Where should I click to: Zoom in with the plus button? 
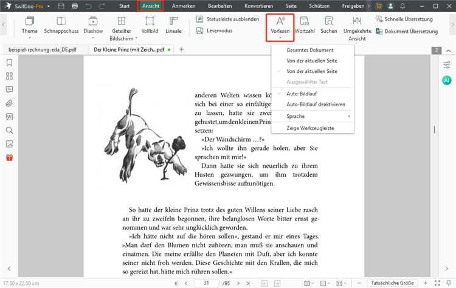(x=425, y=283)
